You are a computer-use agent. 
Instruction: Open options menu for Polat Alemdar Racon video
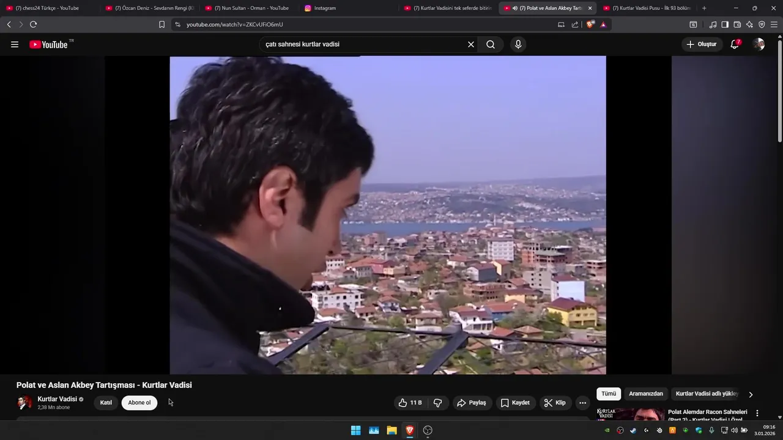[757, 413]
